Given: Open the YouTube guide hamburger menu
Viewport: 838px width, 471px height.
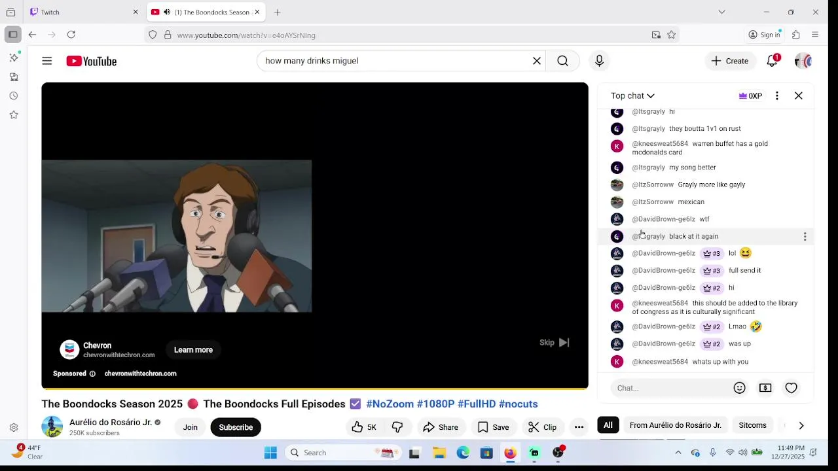Looking at the screenshot, I should click(x=47, y=61).
